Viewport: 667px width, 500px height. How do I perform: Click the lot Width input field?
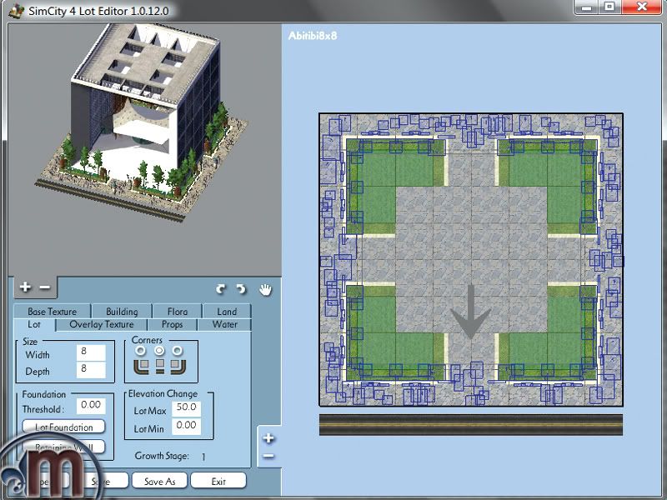pyautogui.click(x=91, y=352)
